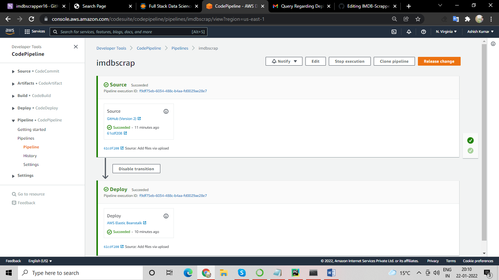Jump to the Deploy stage status marker

(471, 151)
